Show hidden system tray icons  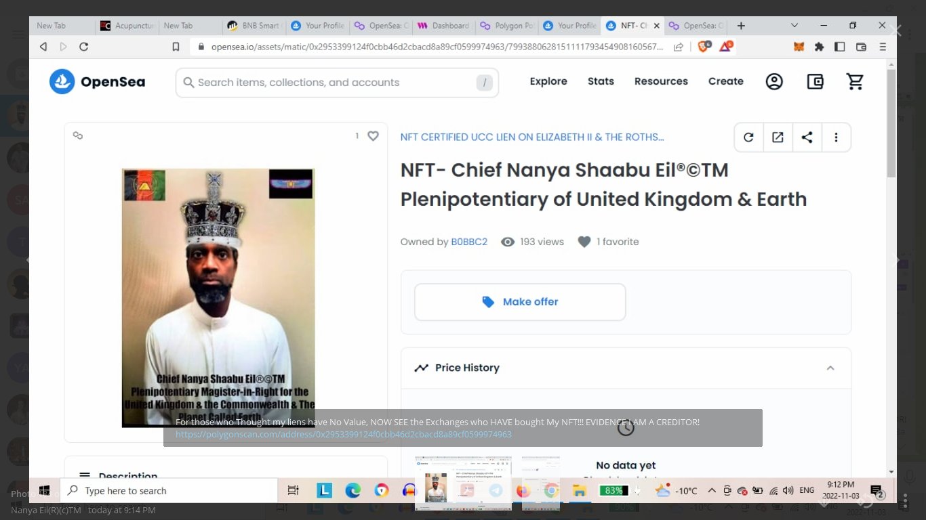pos(712,490)
